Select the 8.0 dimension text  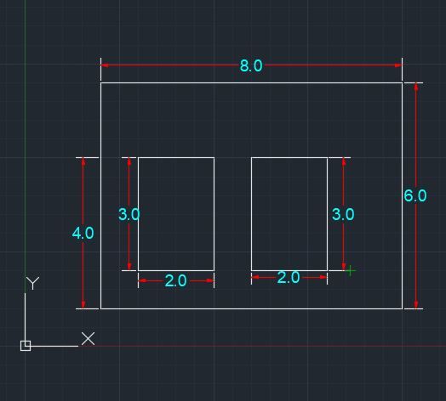[251, 66]
